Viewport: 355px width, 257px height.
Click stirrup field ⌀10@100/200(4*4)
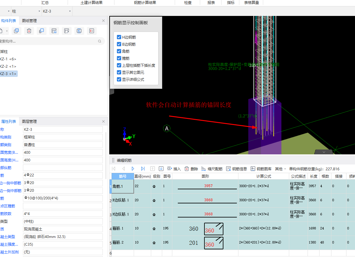point(63,198)
